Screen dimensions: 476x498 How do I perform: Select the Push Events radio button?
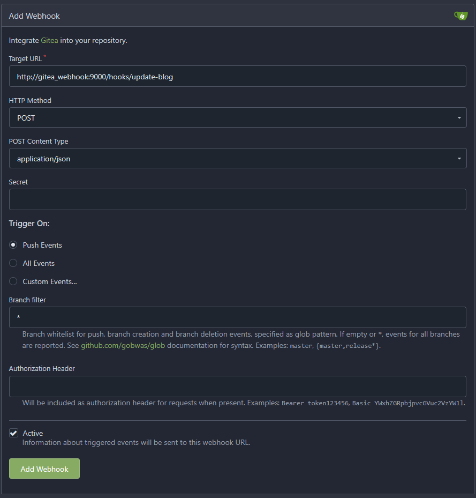(x=13, y=245)
